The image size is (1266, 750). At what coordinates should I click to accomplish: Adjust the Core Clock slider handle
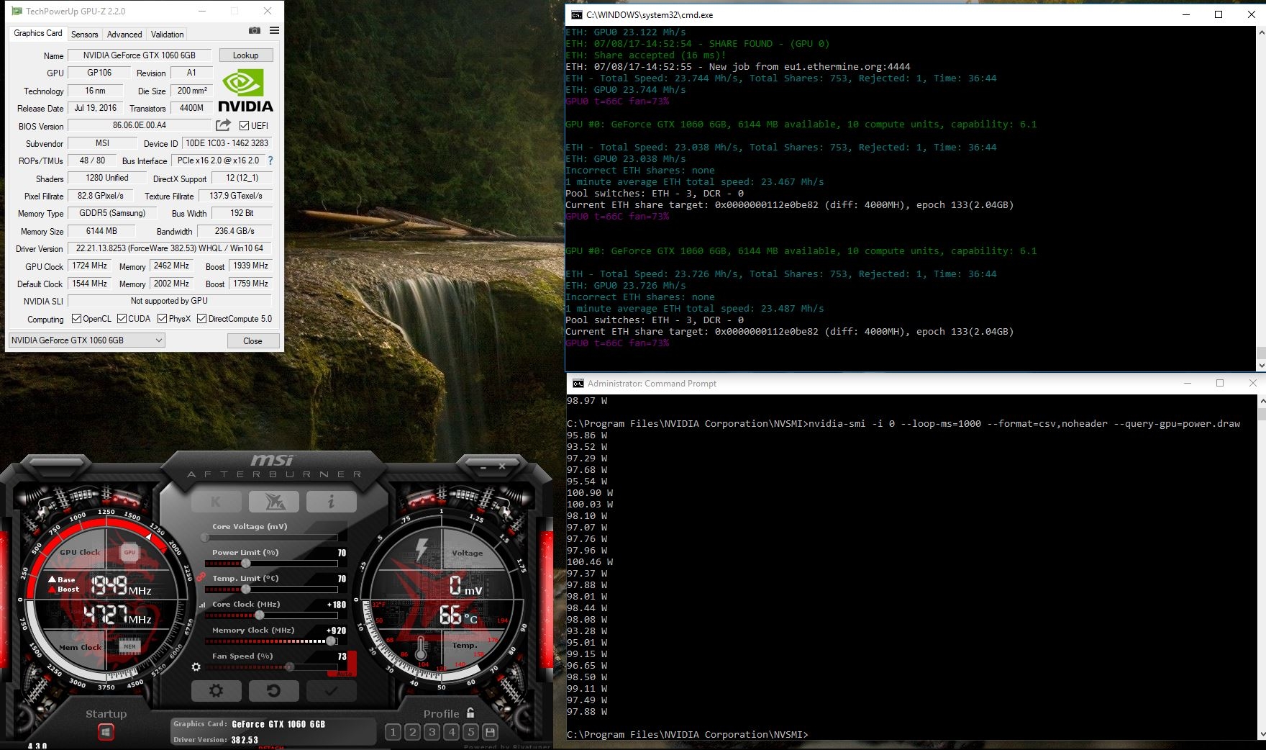(x=259, y=615)
